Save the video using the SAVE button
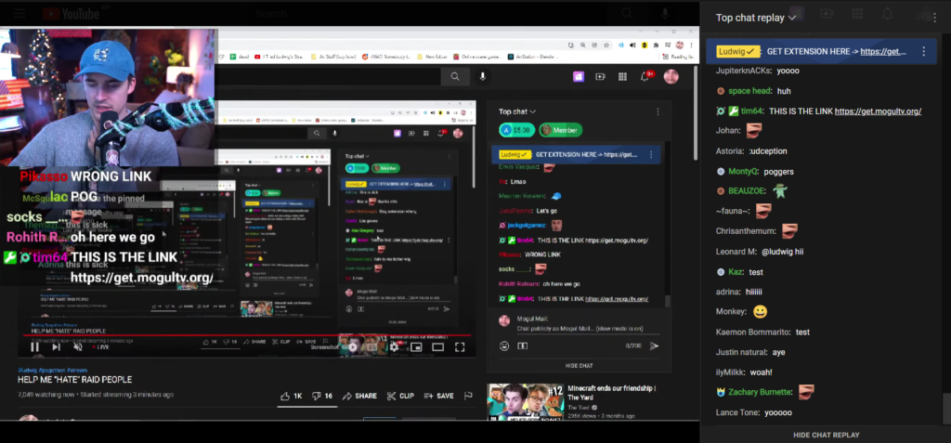The image size is (951, 443). (x=437, y=396)
